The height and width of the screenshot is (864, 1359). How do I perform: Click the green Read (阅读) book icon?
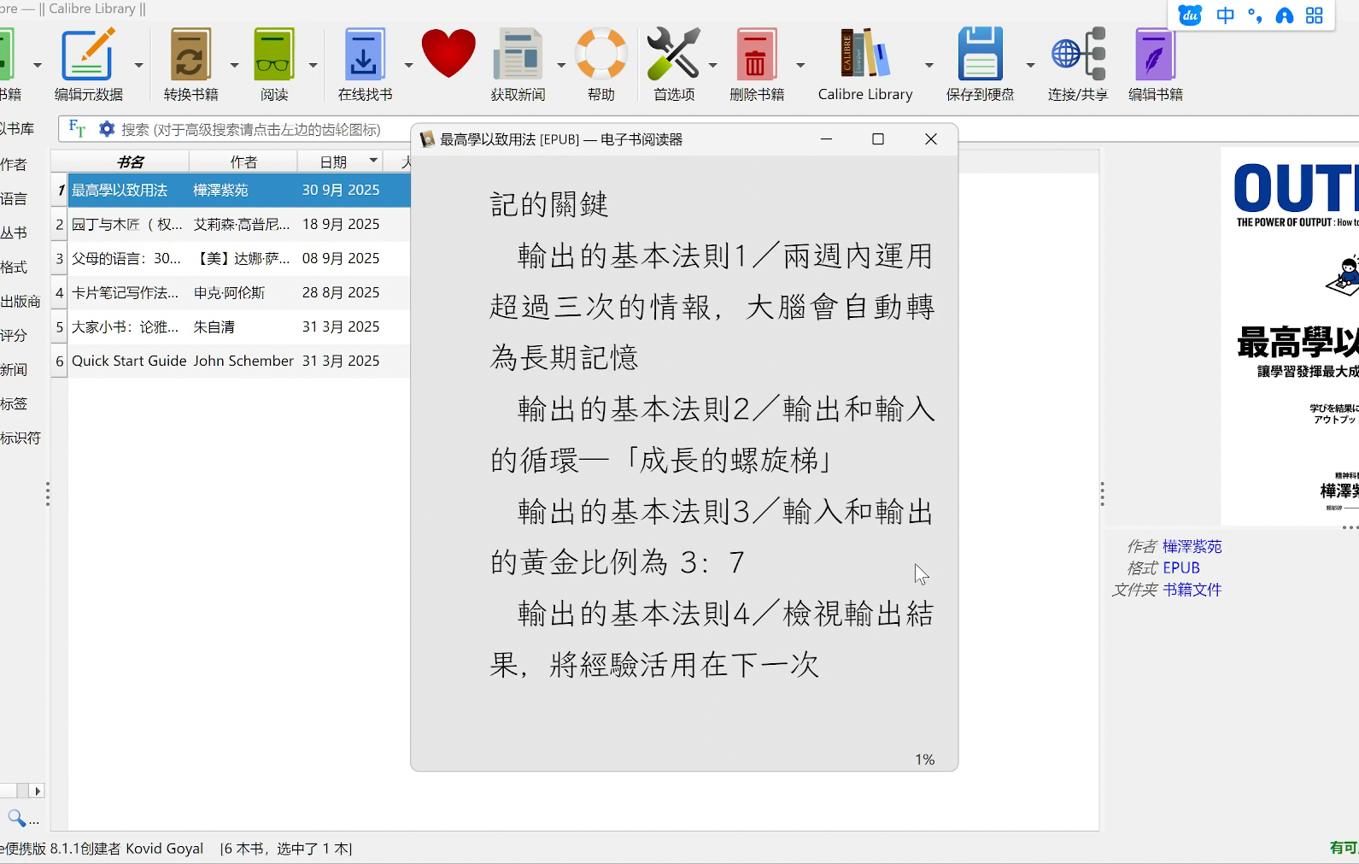click(273, 55)
